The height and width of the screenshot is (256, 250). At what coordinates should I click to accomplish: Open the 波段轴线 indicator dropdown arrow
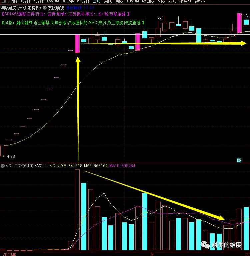[44, 8]
